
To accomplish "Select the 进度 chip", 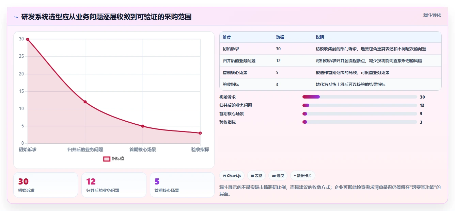I will tap(278, 176).
